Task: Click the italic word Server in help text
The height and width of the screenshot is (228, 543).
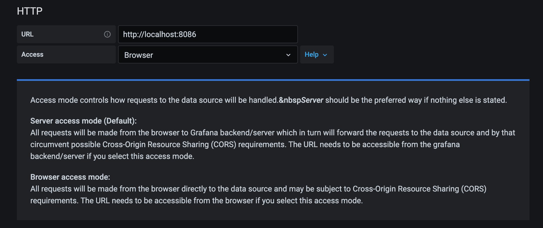Action: (x=312, y=100)
